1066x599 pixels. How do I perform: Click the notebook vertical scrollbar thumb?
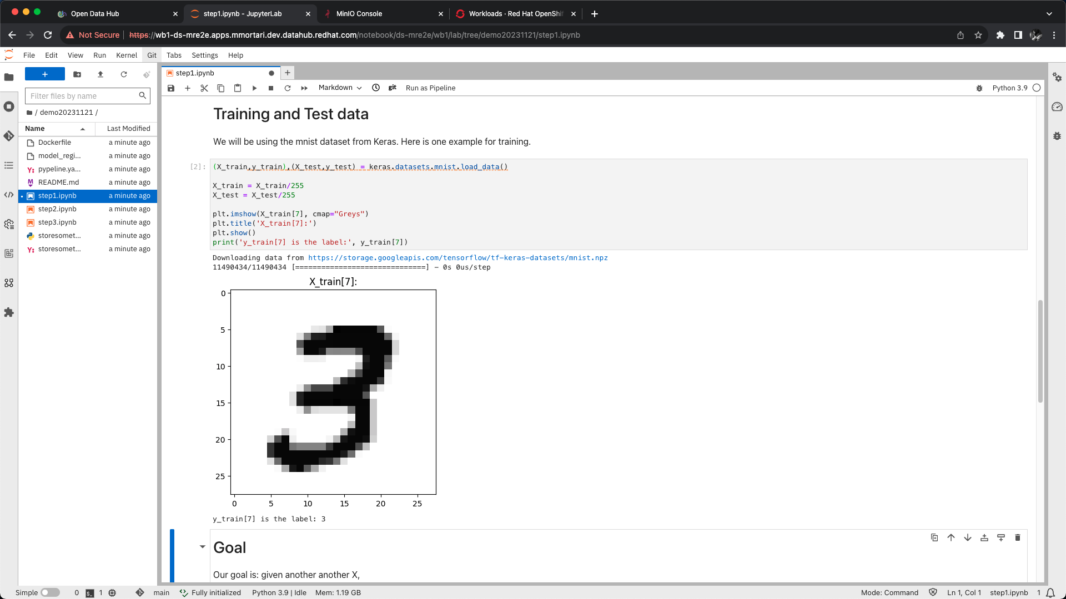pyautogui.click(x=1040, y=351)
